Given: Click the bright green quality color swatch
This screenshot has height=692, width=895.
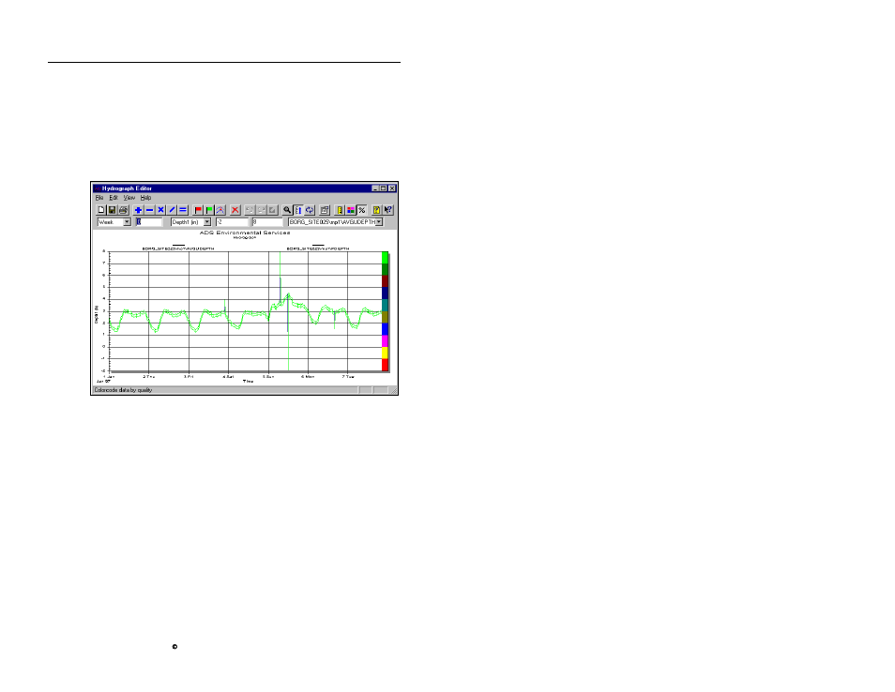Looking at the screenshot, I should (x=385, y=257).
